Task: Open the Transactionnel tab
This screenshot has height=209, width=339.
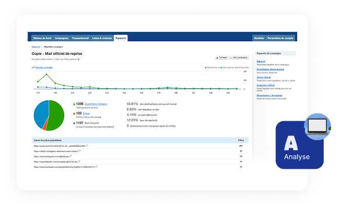Action: 81,38
